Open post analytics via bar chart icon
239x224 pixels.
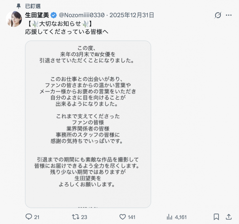(170, 217)
